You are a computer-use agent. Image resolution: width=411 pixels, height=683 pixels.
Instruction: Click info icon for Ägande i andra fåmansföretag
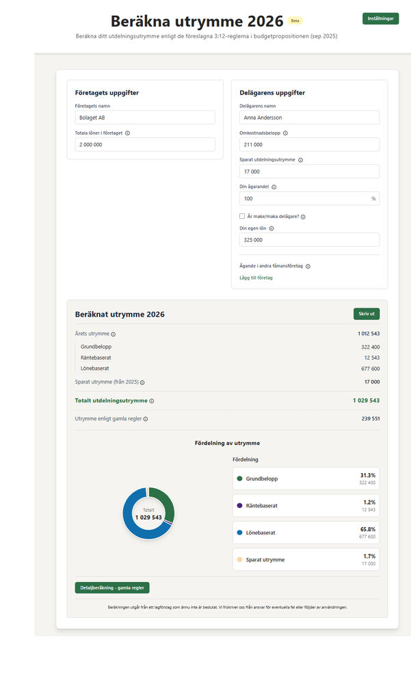pyautogui.click(x=308, y=266)
